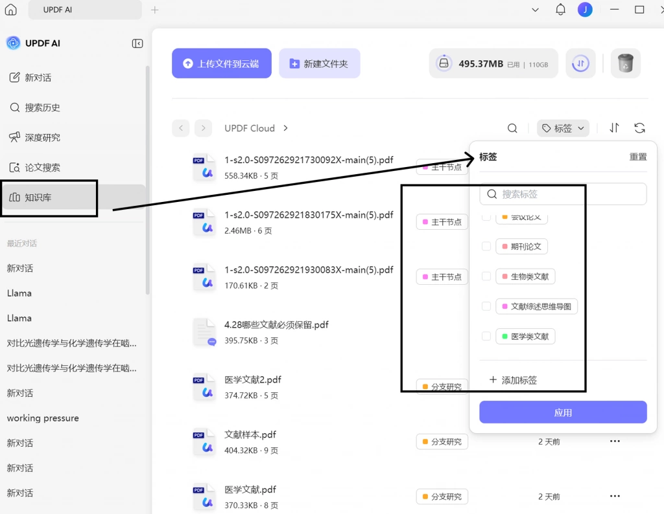Click the PDF icon of 1-s2.0-S097262921730092X-main(5).pdf

(x=203, y=167)
